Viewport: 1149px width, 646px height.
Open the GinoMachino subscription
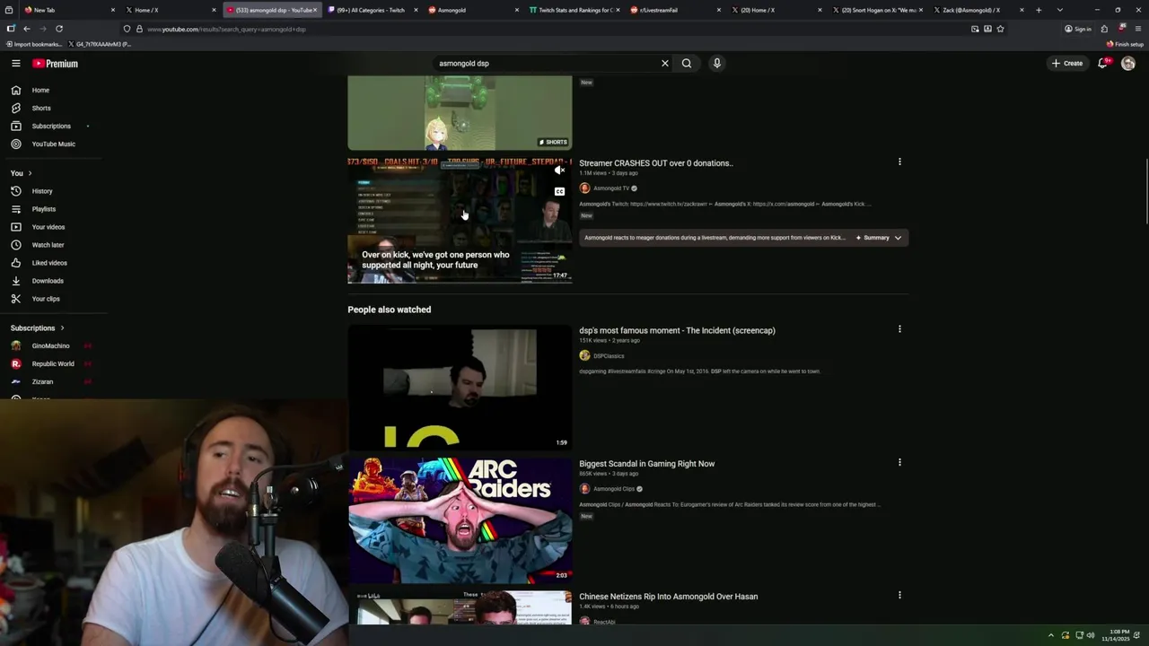50,345
